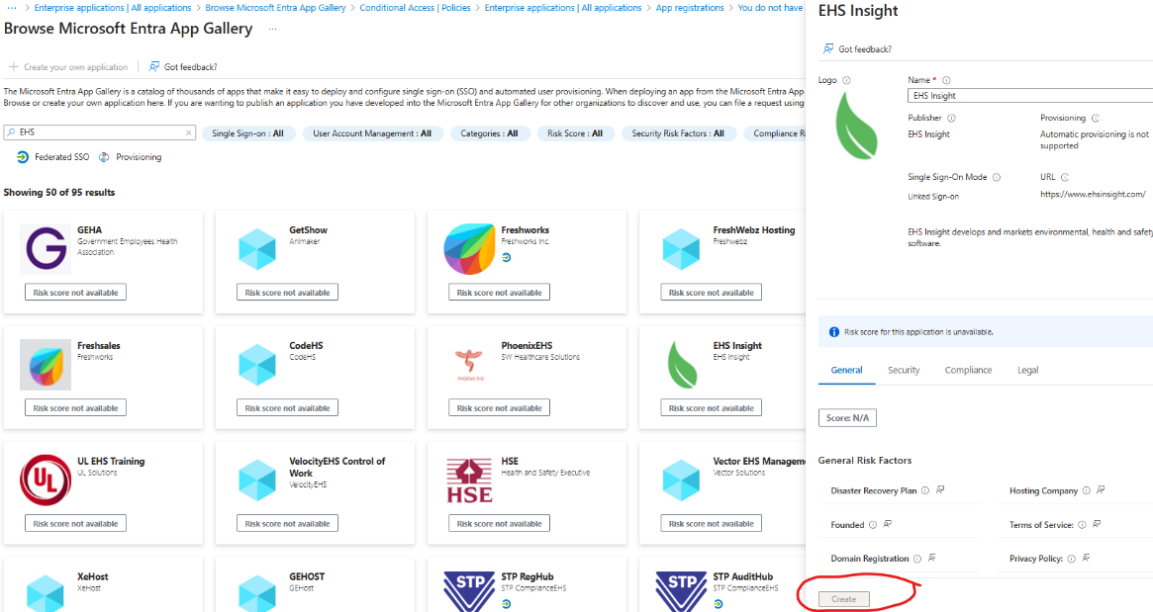Open the PhoenixEHS logo
1153x612 pixels.
click(x=469, y=365)
